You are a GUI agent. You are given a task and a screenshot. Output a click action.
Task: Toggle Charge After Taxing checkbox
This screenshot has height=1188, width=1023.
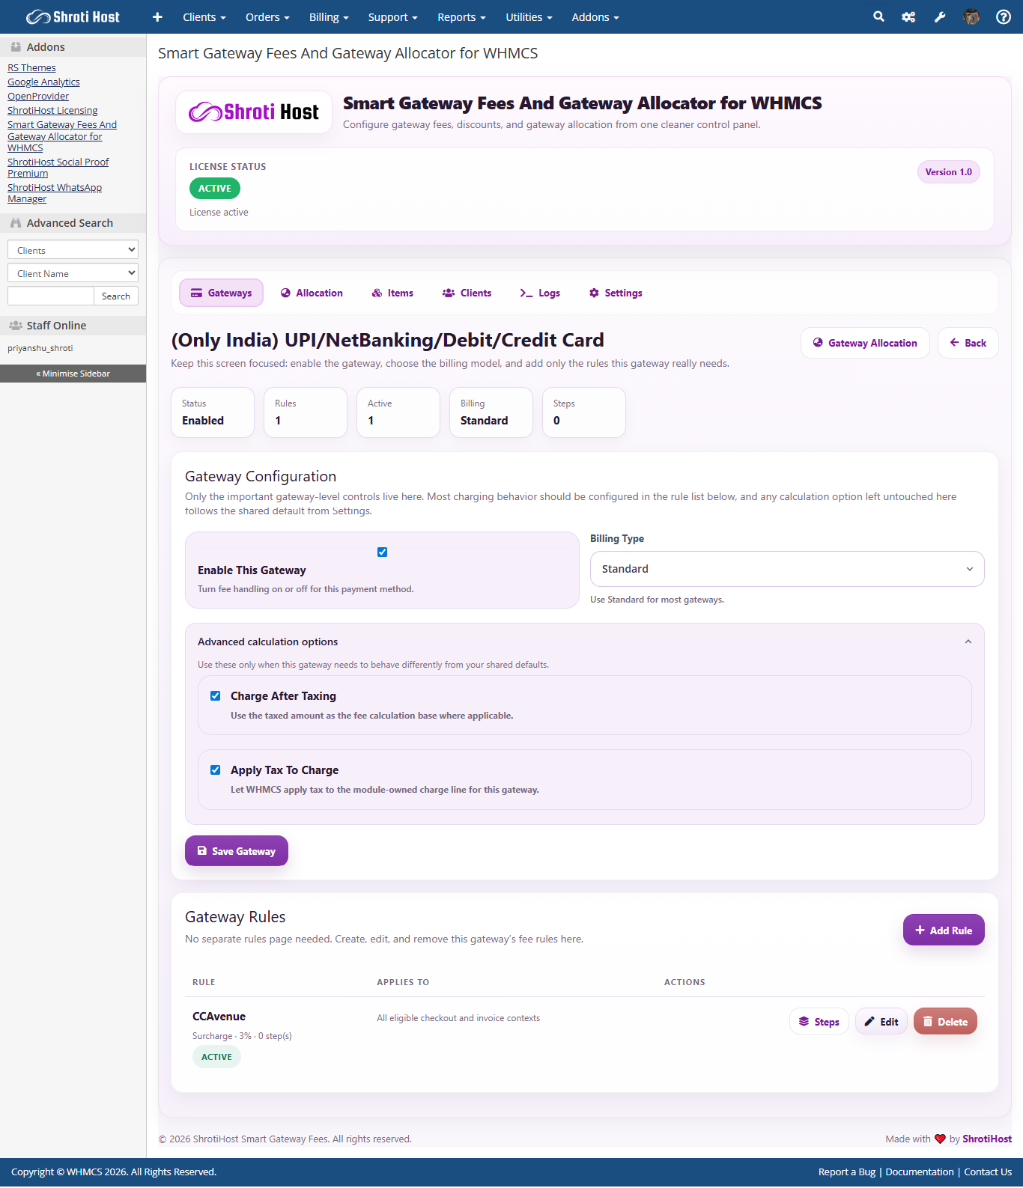[x=215, y=695]
